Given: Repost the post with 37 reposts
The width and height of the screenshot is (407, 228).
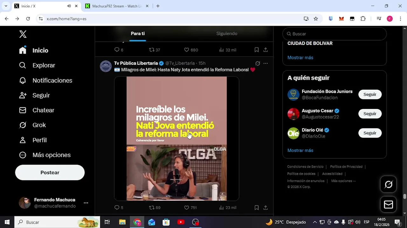Looking at the screenshot, I should 155,50.
